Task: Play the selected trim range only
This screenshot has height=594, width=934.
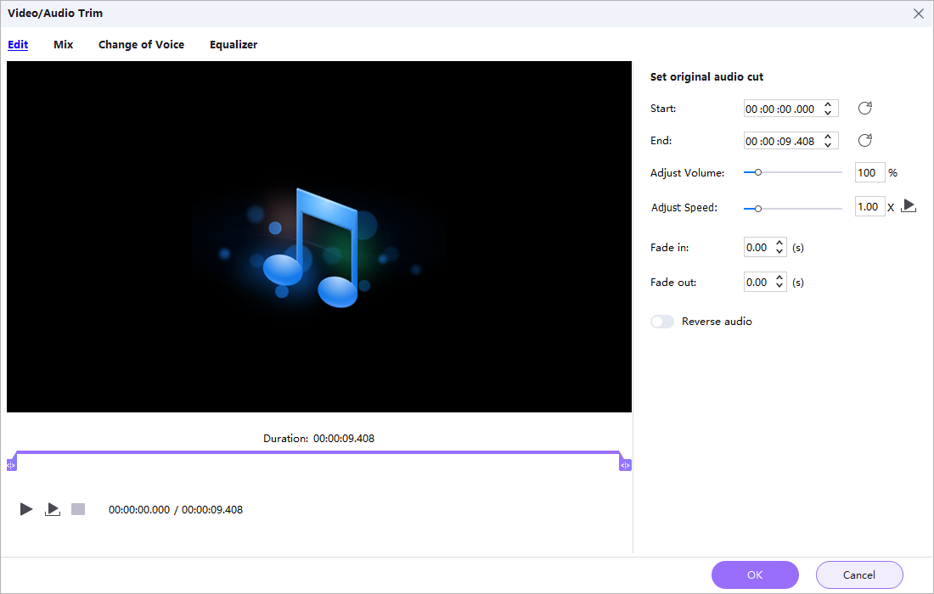Action: 53,509
